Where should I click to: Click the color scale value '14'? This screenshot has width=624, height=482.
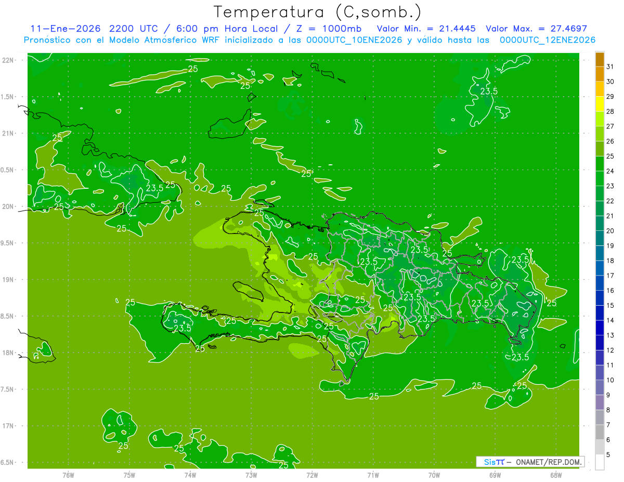pyautogui.click(x=610, y=321)
